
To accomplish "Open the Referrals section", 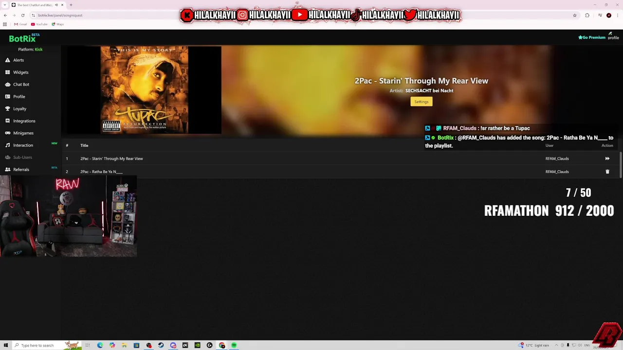I will (x=17, y=170).
